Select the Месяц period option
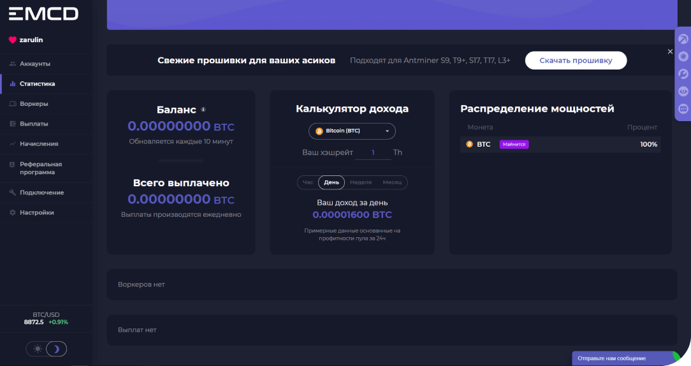This screenshot has height=366, width=691. tap(392, 182)
